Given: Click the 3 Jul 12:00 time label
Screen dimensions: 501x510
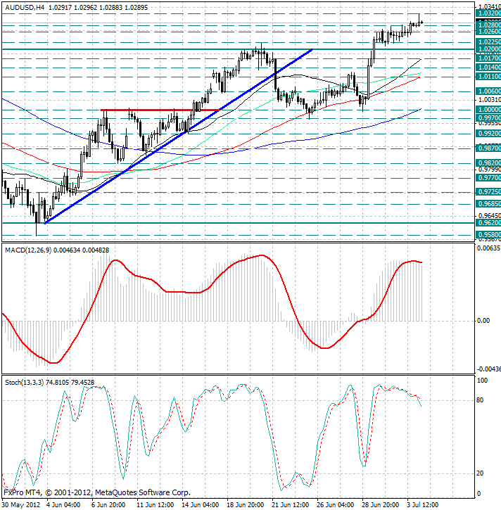Looking at the screenshot, I should point(423,505).
